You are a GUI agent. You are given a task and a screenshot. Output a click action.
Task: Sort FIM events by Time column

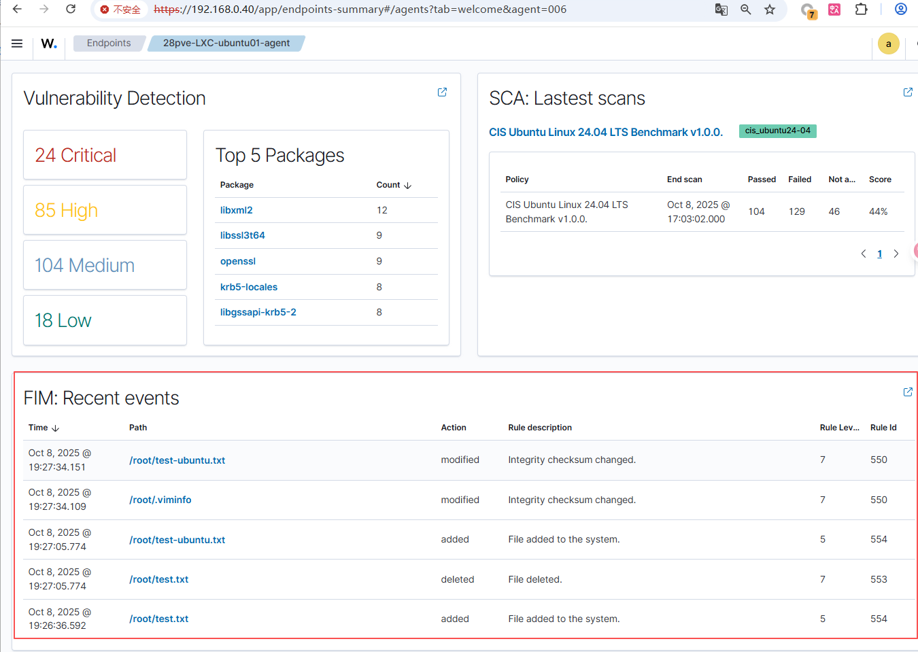click(x=44, y=428)
